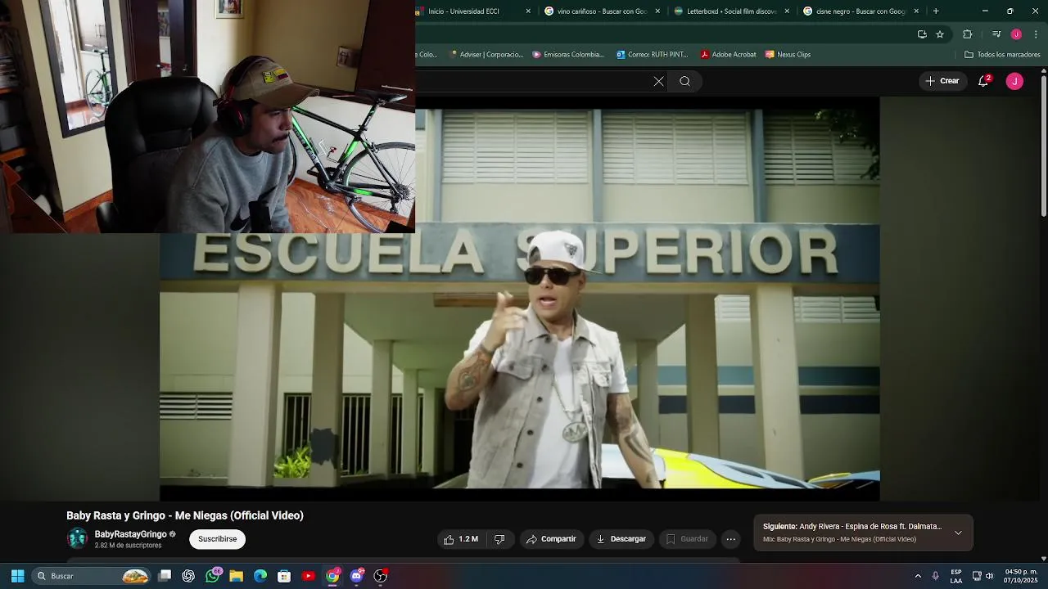
Task: Expand Todos los marcadores folder
Action: pos(1002,55)
